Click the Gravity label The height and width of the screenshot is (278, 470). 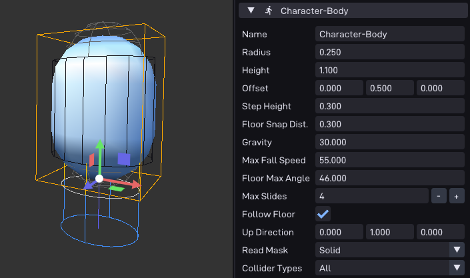pyautogui.click(x=257, y=142)
